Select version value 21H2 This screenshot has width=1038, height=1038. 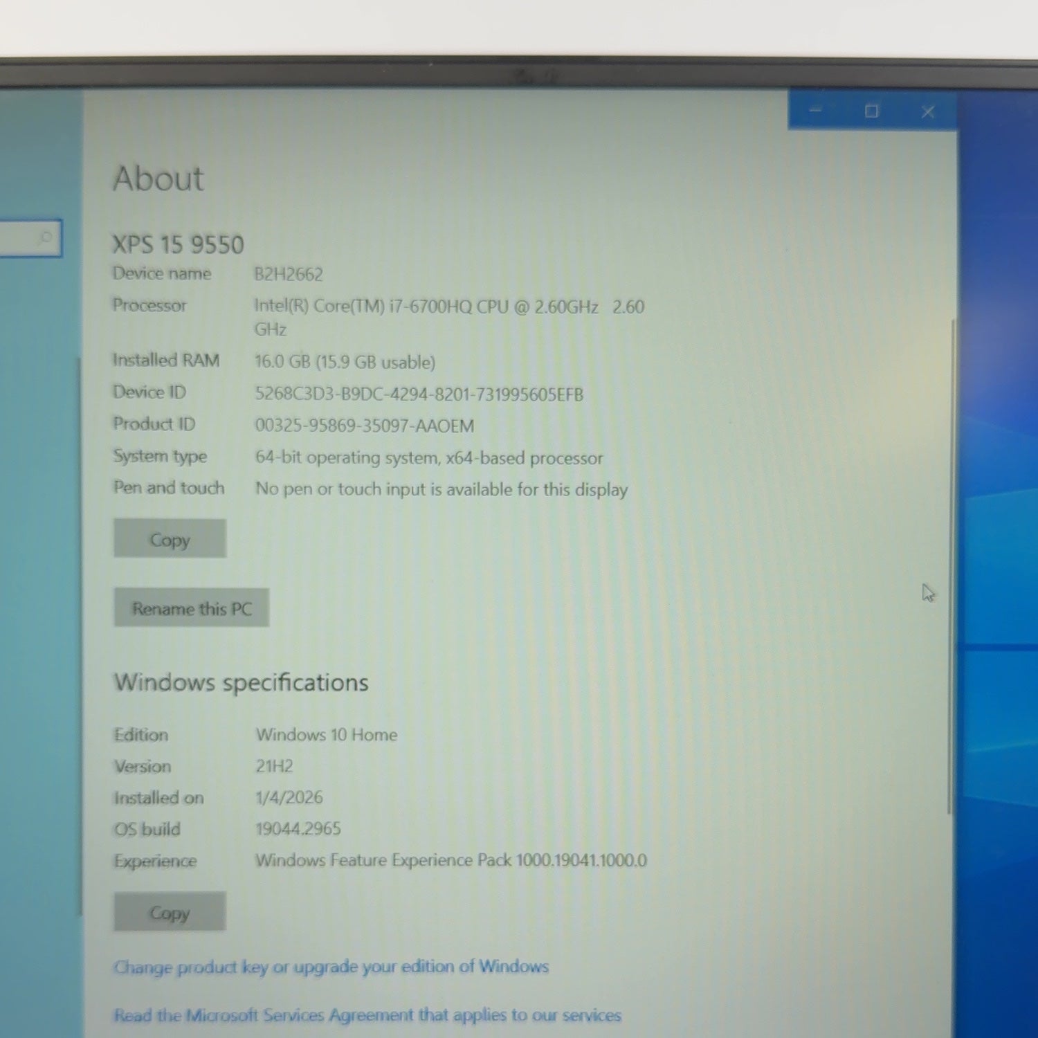275,766
